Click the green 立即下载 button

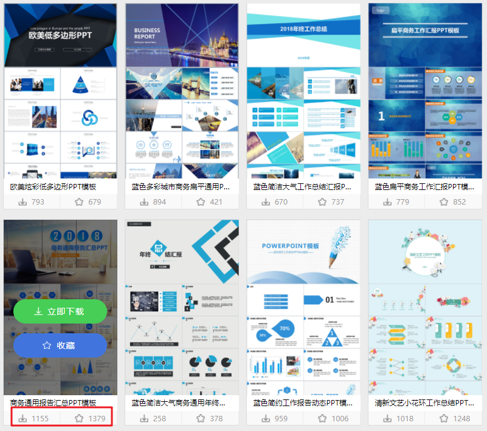pos(60,311)
